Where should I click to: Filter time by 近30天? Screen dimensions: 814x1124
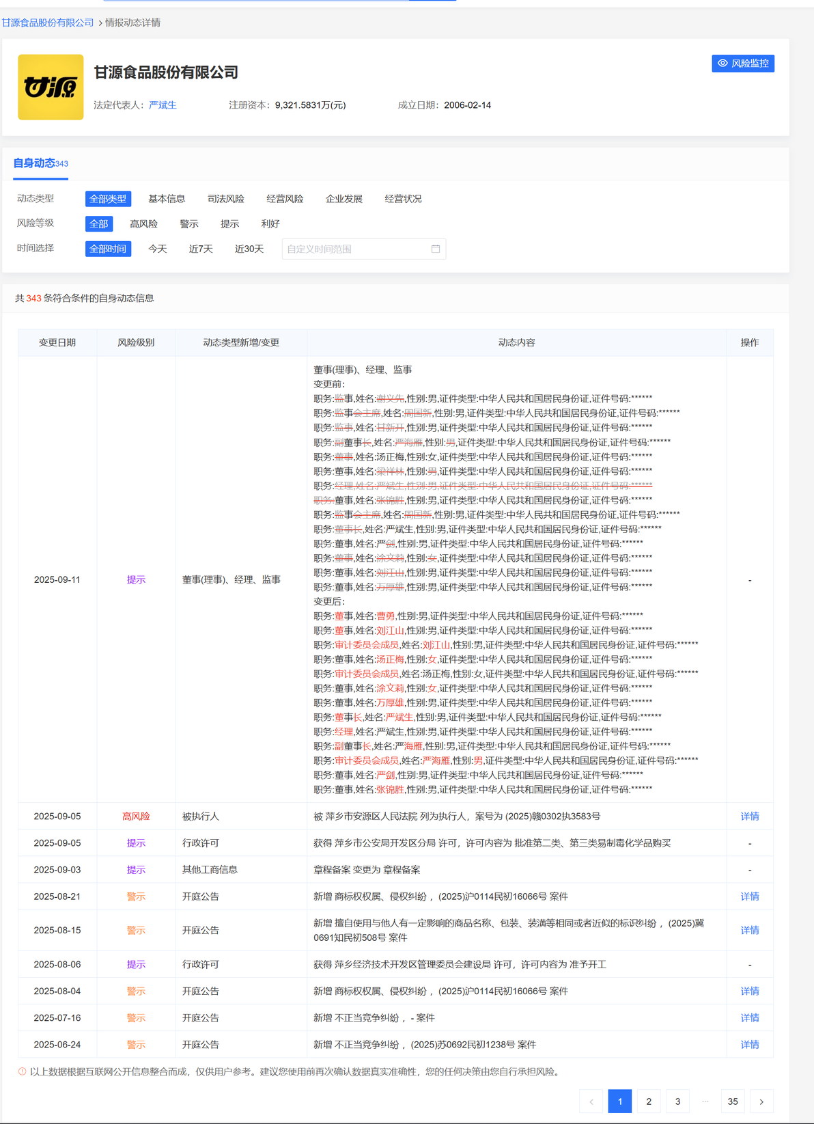click(249, 249)
